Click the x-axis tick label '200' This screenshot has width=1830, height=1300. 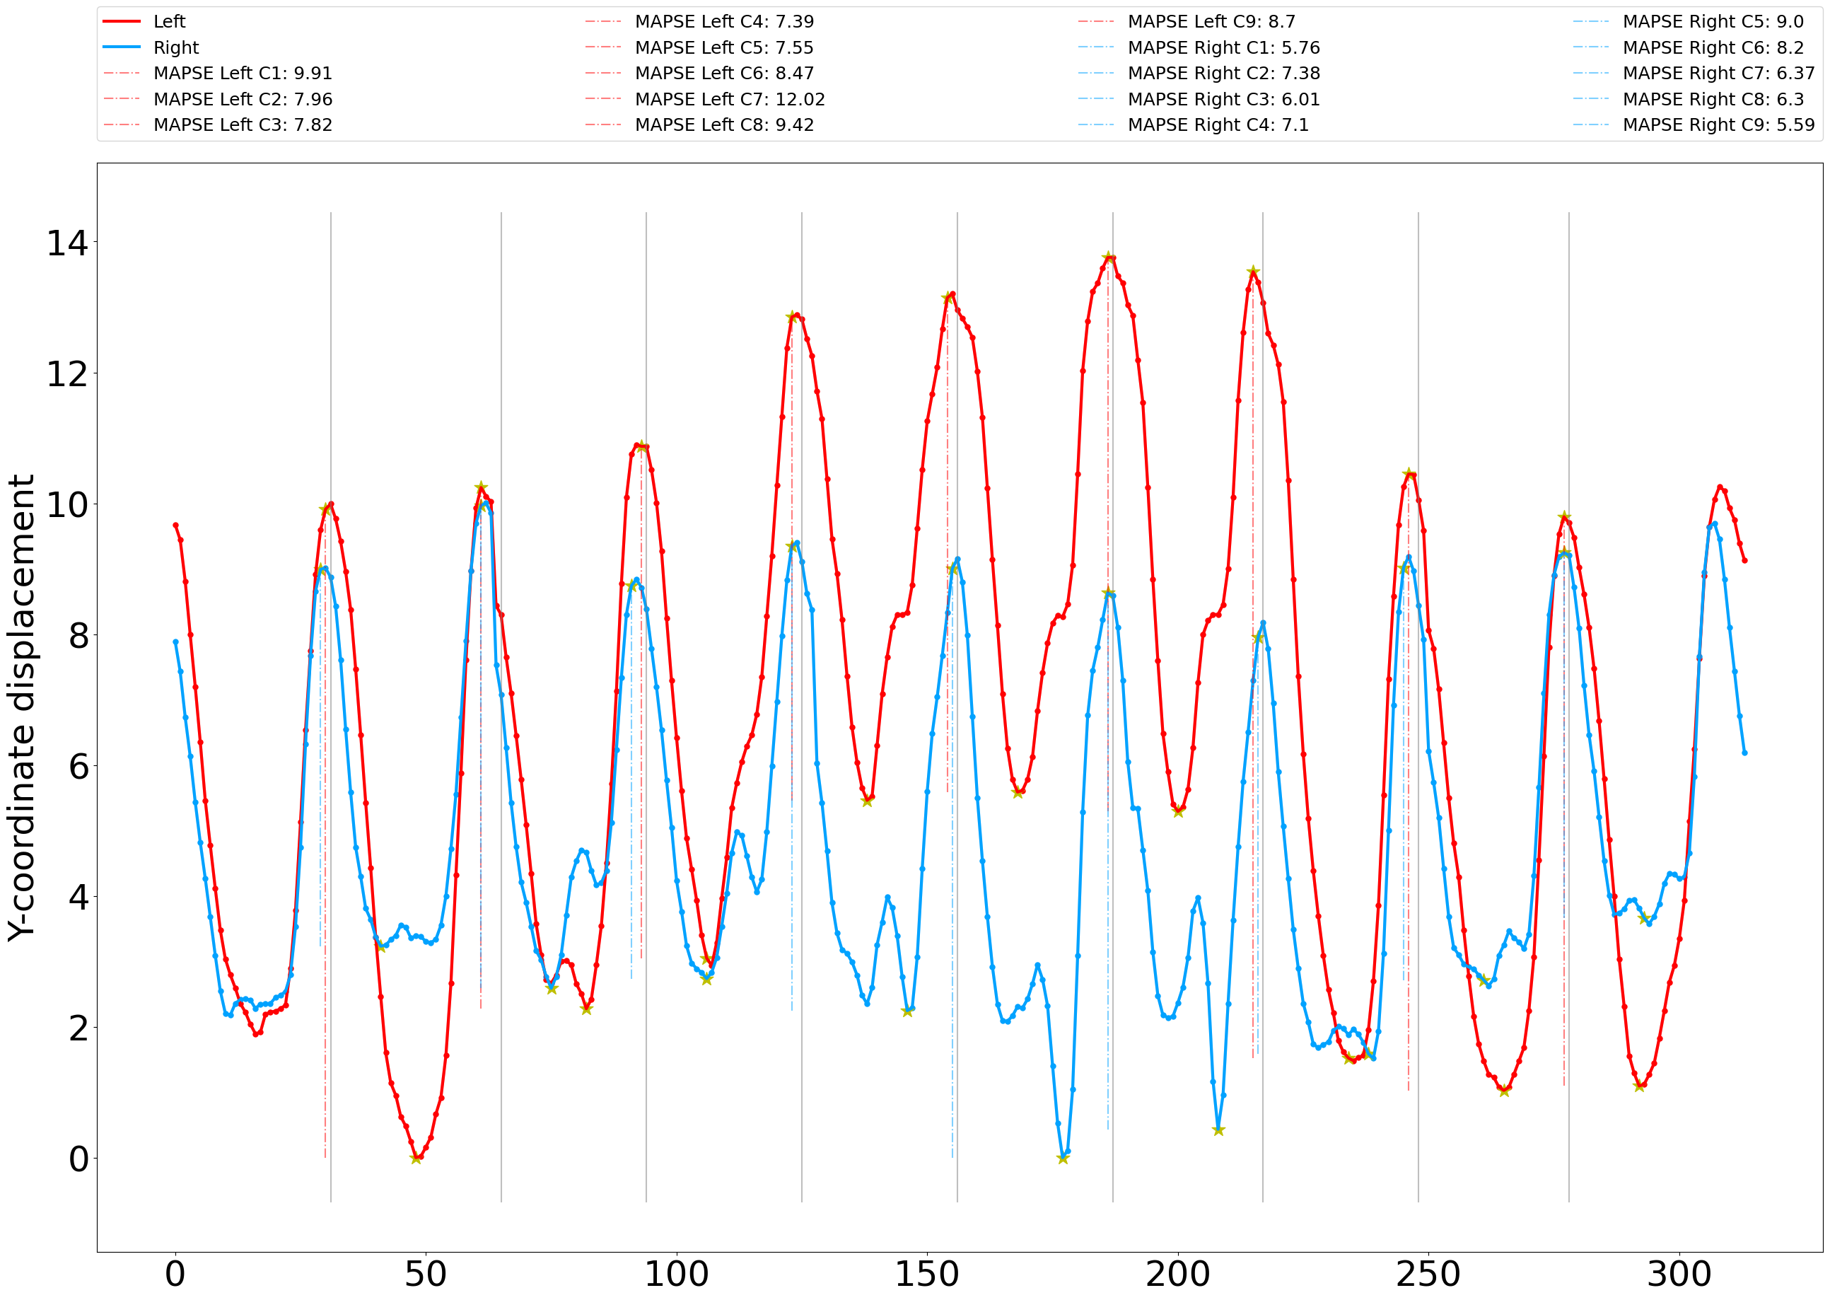(x=1178, y=1275)
